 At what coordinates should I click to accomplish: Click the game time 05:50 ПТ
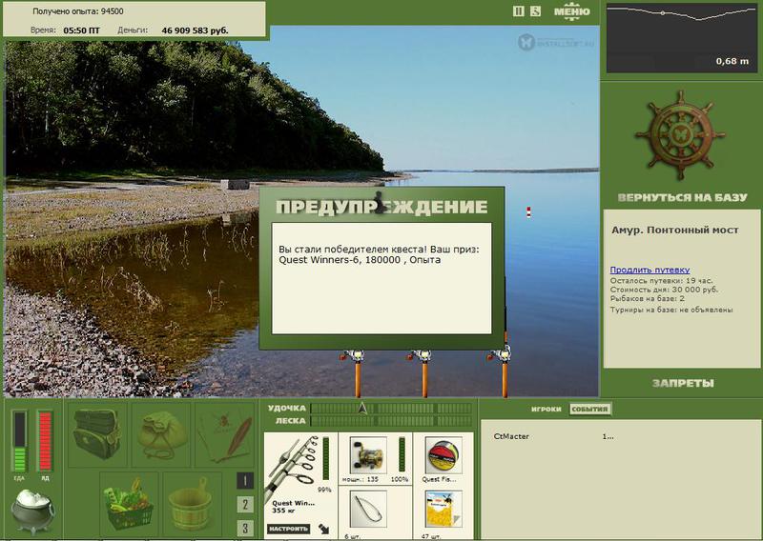click(81, 30)
